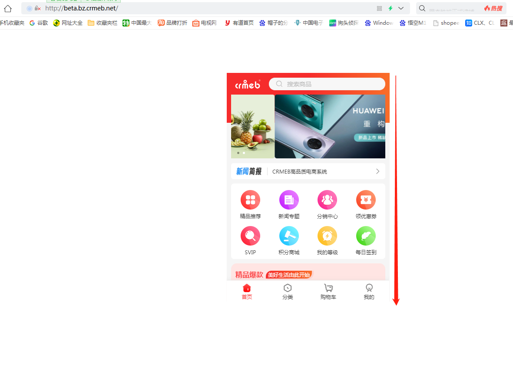Click the 新闻简报 label
513x387 pixels.
point(248,171)
